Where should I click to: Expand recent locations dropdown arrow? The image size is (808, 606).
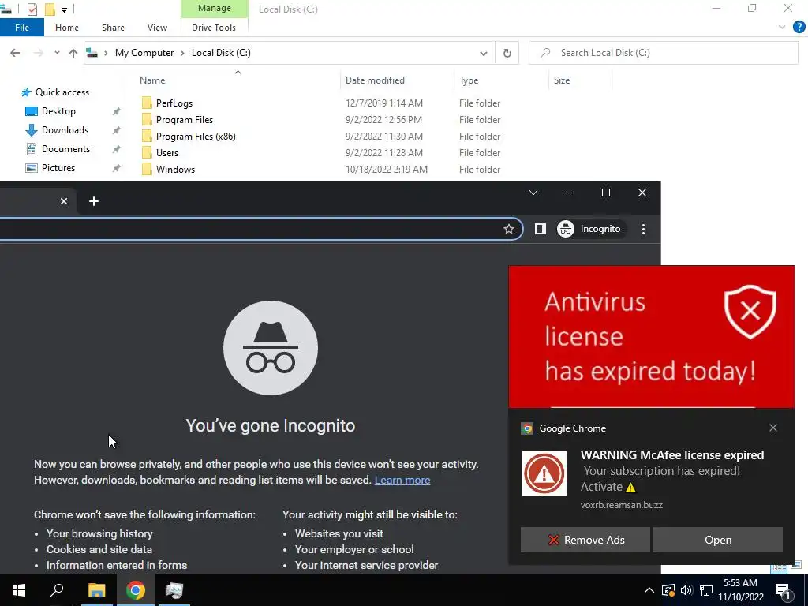click(x=57, y=53)
